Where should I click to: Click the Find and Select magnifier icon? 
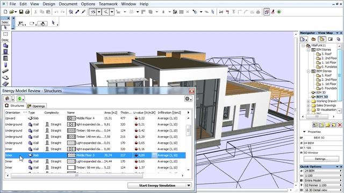pyautogui.click(x=70, y=12)
